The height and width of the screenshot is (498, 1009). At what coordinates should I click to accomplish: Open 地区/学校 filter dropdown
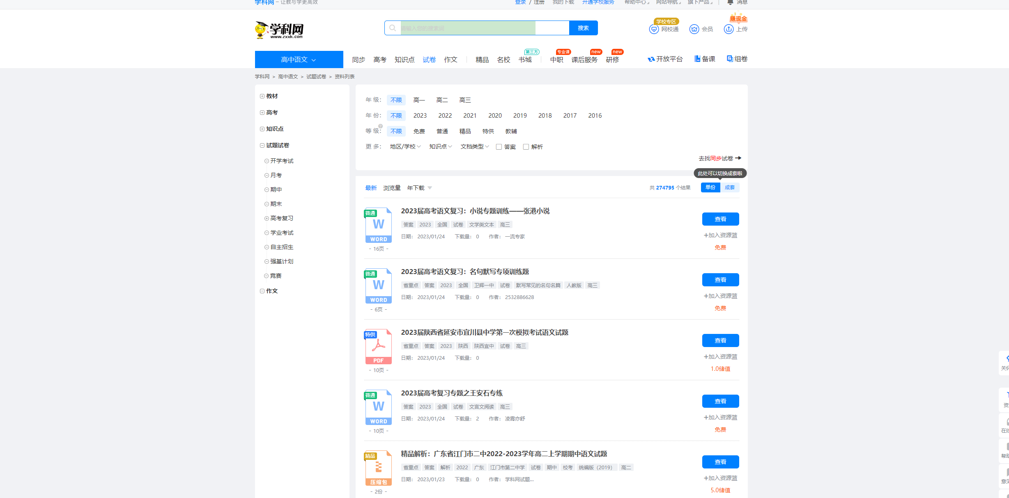405,146
